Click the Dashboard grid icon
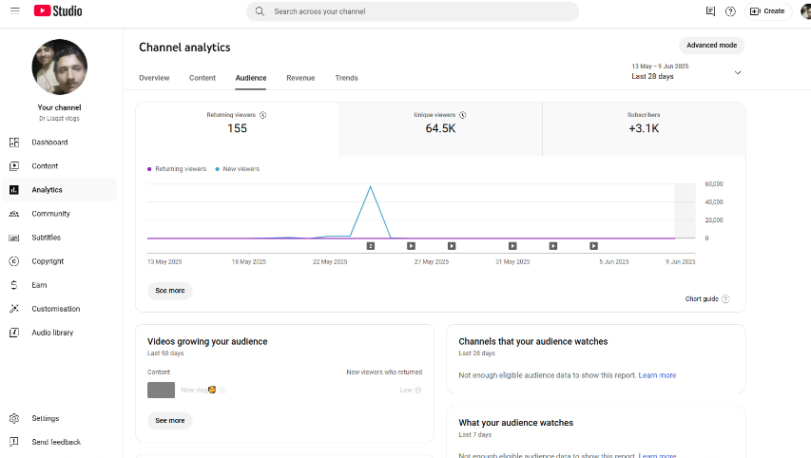 click(x=14, y=143)
